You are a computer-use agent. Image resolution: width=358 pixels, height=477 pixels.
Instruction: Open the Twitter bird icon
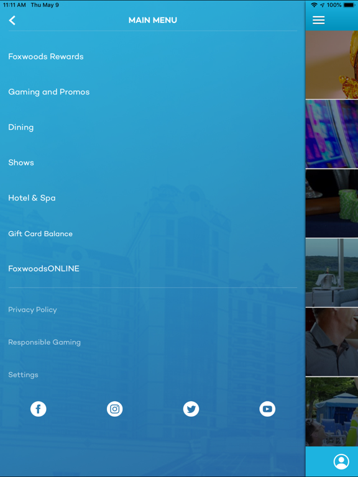click(191, 409)
